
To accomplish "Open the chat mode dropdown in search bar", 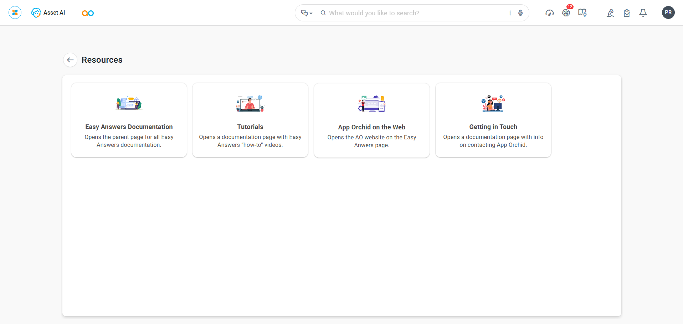I will [306, 13].
